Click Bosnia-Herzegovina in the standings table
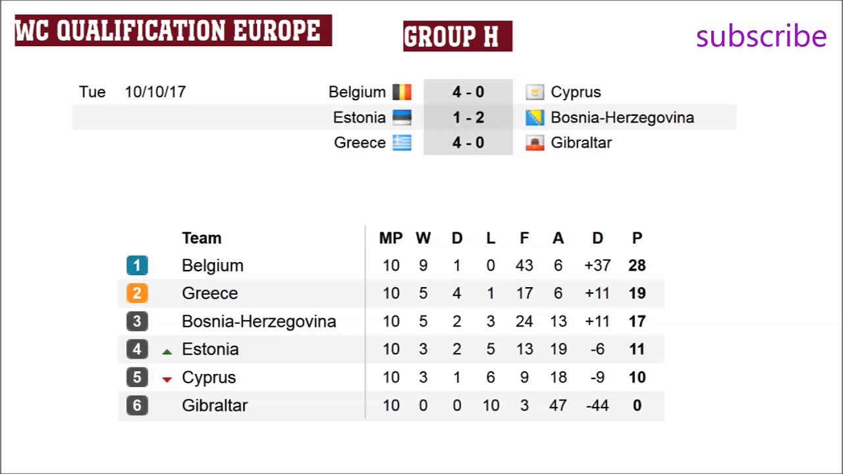Viewport: 843px width, 474px height. coord(259,321)
